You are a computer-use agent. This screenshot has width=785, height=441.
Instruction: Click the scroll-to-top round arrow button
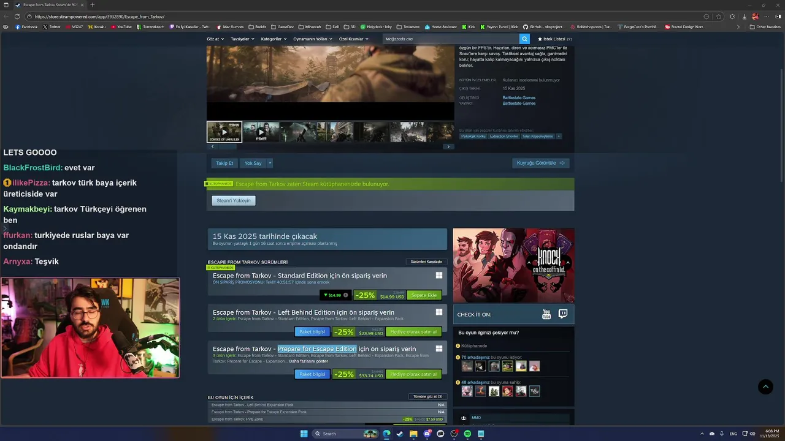(x=765, y=386)
